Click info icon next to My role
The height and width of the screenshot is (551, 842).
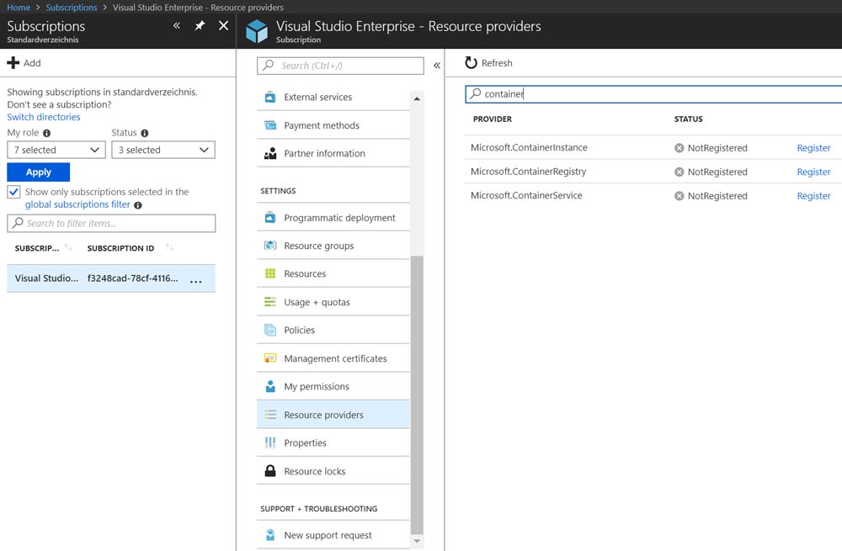(x=47, y=133)
